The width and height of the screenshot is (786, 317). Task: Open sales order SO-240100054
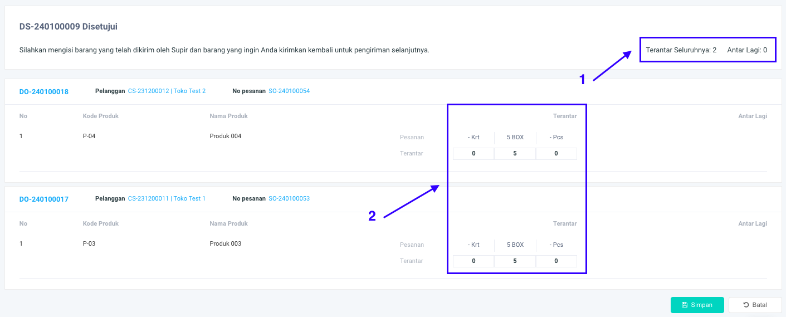point(289,91)
